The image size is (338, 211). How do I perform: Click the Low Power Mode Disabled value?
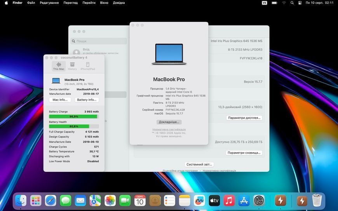pos(93,161)
